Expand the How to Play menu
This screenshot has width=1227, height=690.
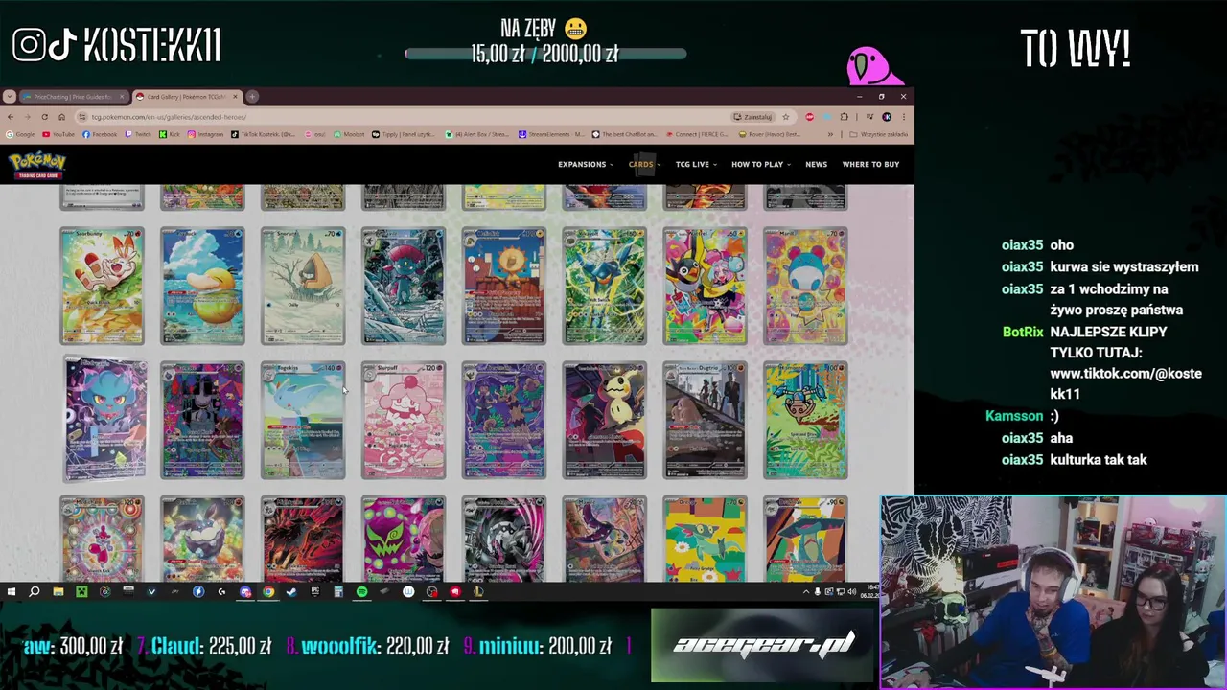click(x=761, y=165)
